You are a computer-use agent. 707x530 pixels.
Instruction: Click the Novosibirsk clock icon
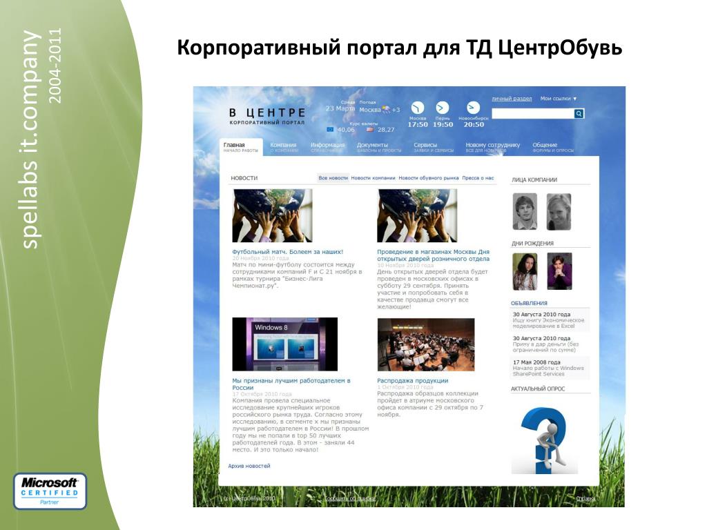[472, 108]
